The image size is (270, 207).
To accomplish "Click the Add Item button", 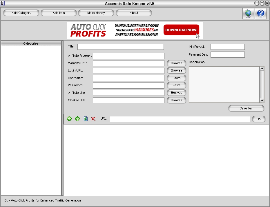I will click(x=59, y=13).
